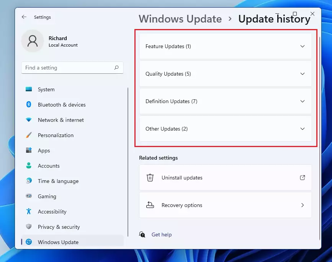
Task: Select Accessibility in sidebar
Action: point(72,212)
